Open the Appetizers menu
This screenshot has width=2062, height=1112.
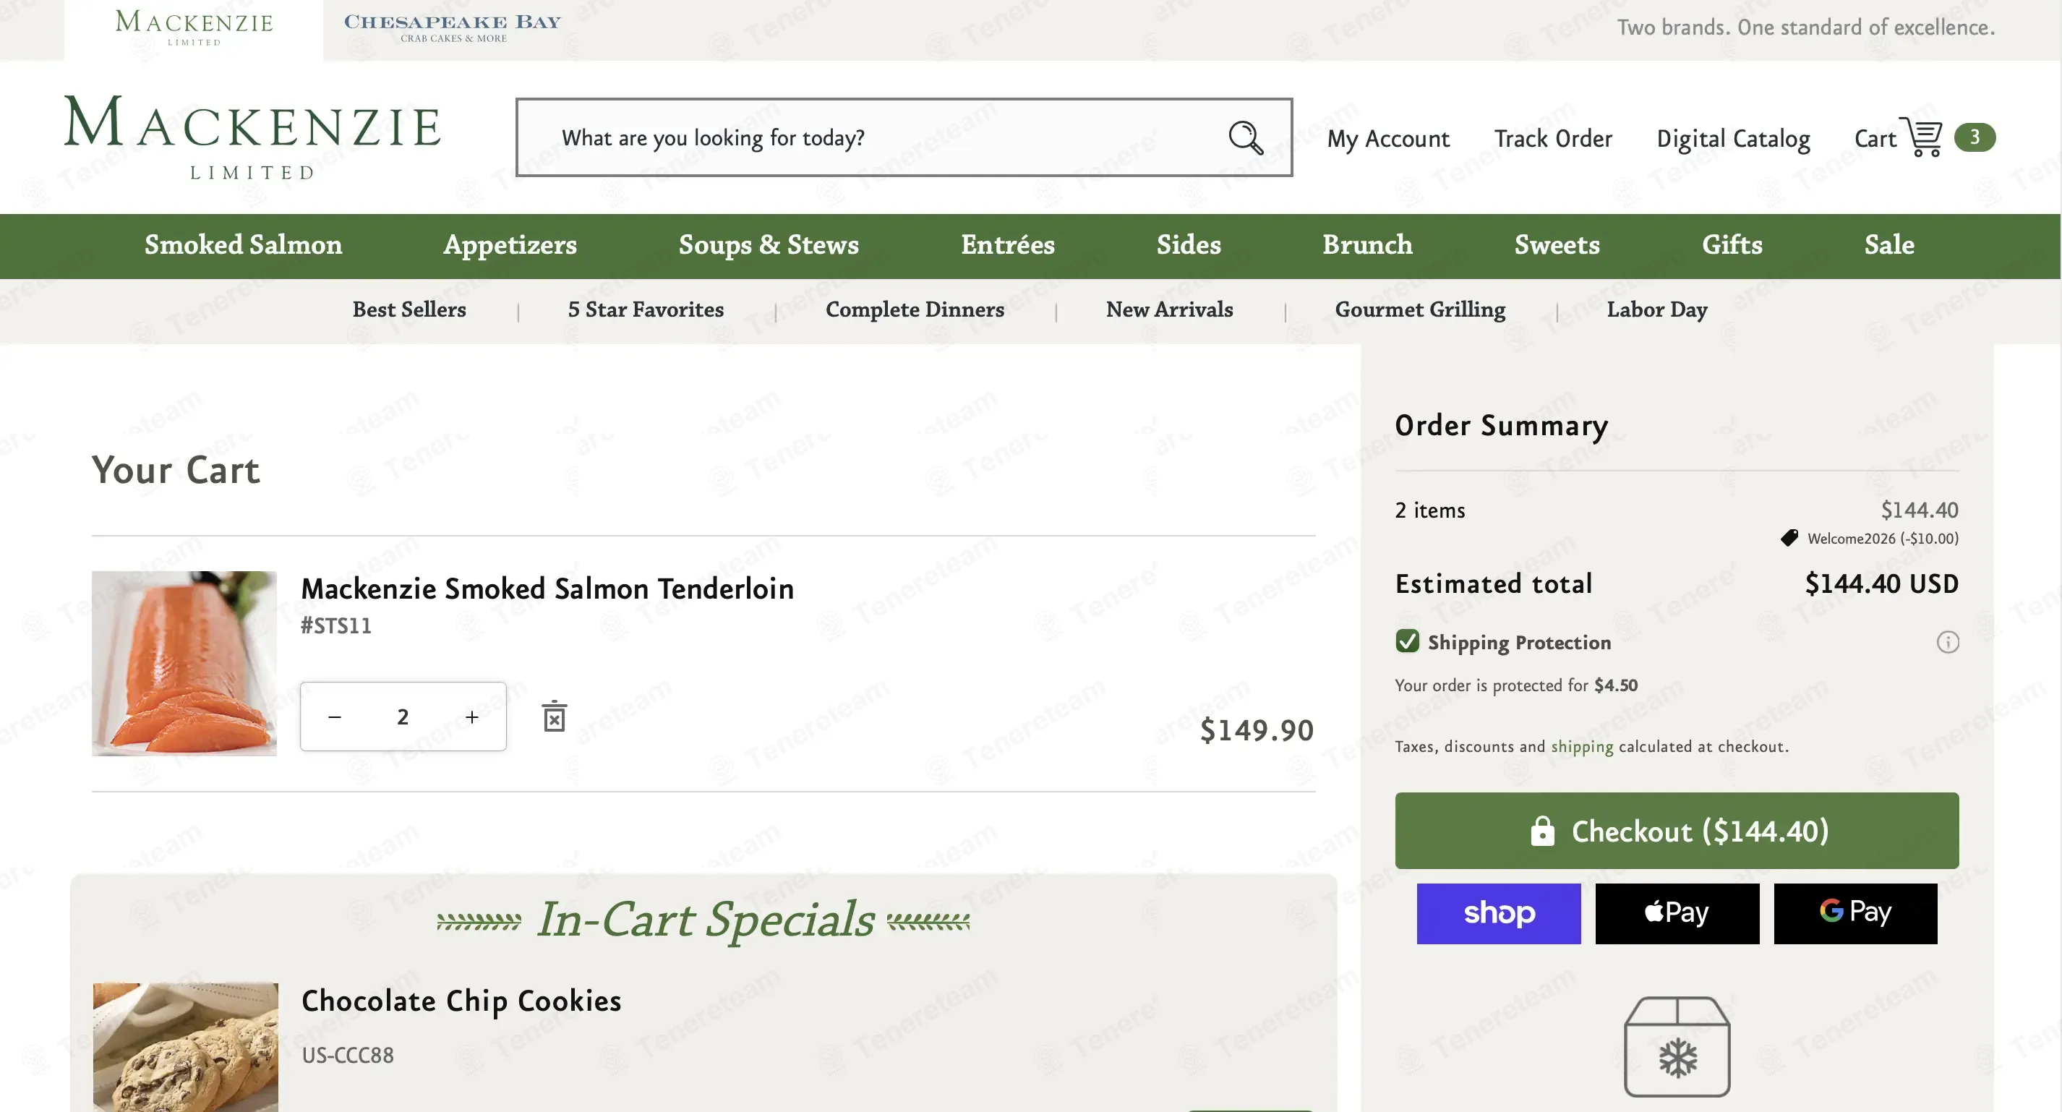point(510,245)
